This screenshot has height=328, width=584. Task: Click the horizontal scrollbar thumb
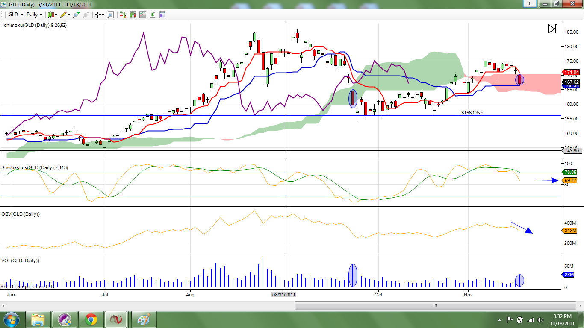[435, 306]
